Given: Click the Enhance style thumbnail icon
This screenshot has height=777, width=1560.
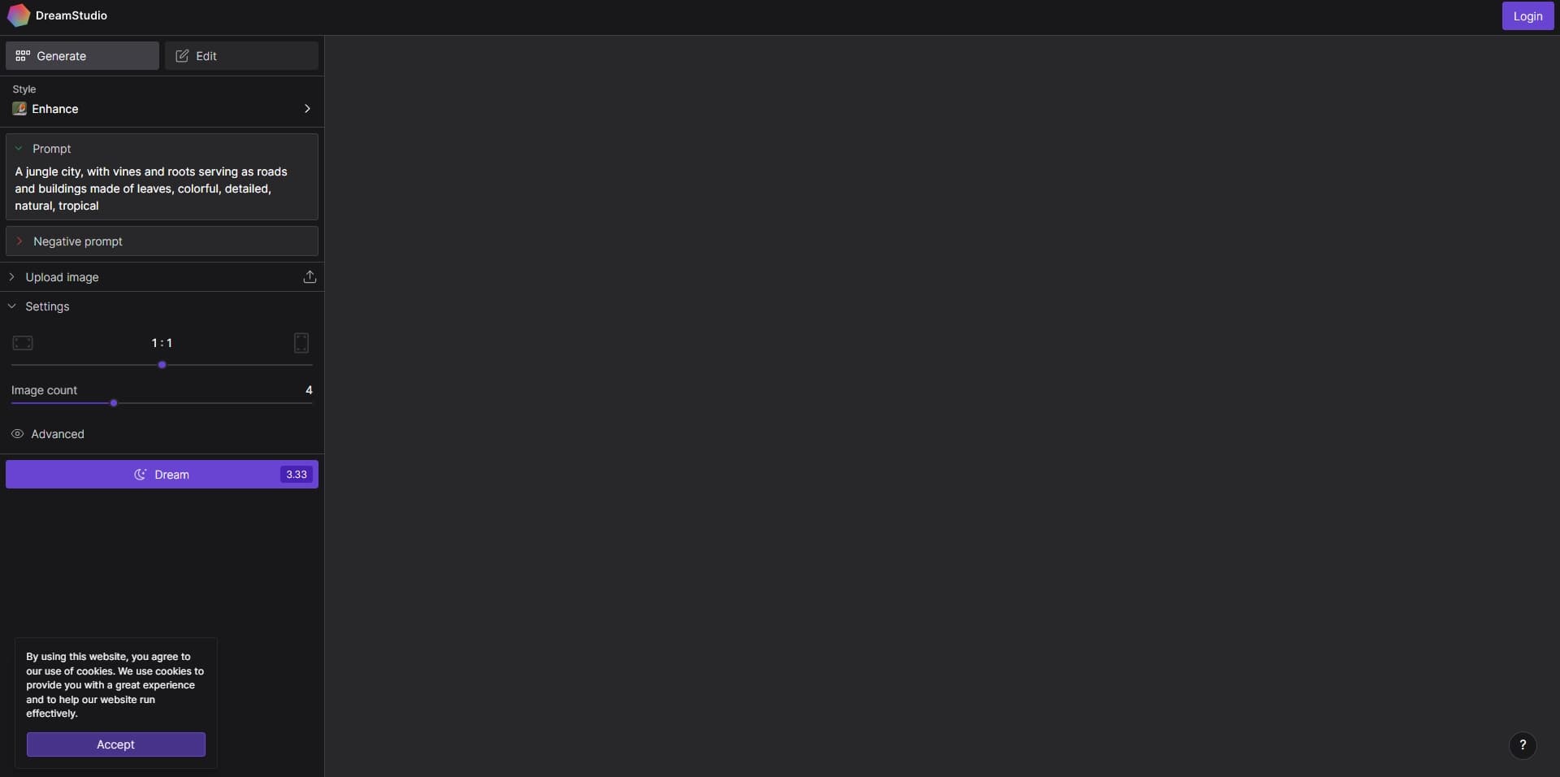Looking at the screenshot, I should [x=19, y=109].
